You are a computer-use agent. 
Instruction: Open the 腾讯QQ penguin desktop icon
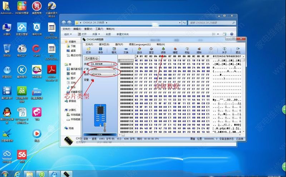click(7, 116)
